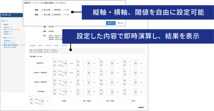Open the ホーム home icon in sidebar
214x111 pixels.
coord(3,21)
